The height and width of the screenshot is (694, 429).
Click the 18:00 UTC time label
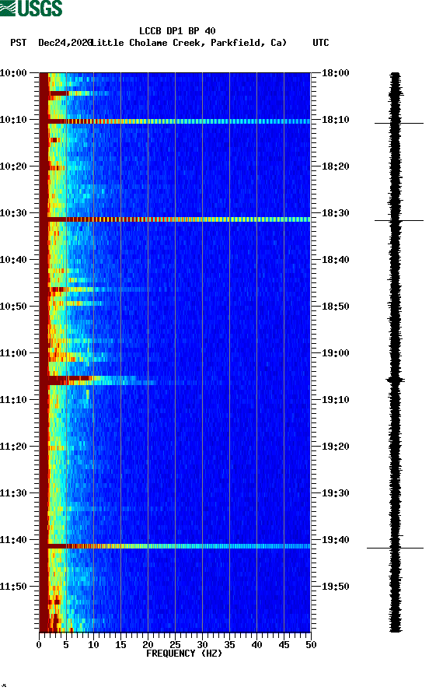point(335,73)
